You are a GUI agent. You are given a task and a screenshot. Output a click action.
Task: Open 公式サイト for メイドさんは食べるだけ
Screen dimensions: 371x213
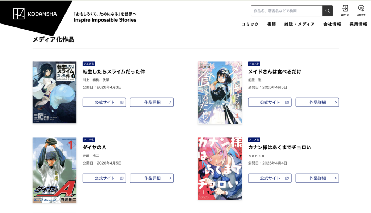click(270, 103)
